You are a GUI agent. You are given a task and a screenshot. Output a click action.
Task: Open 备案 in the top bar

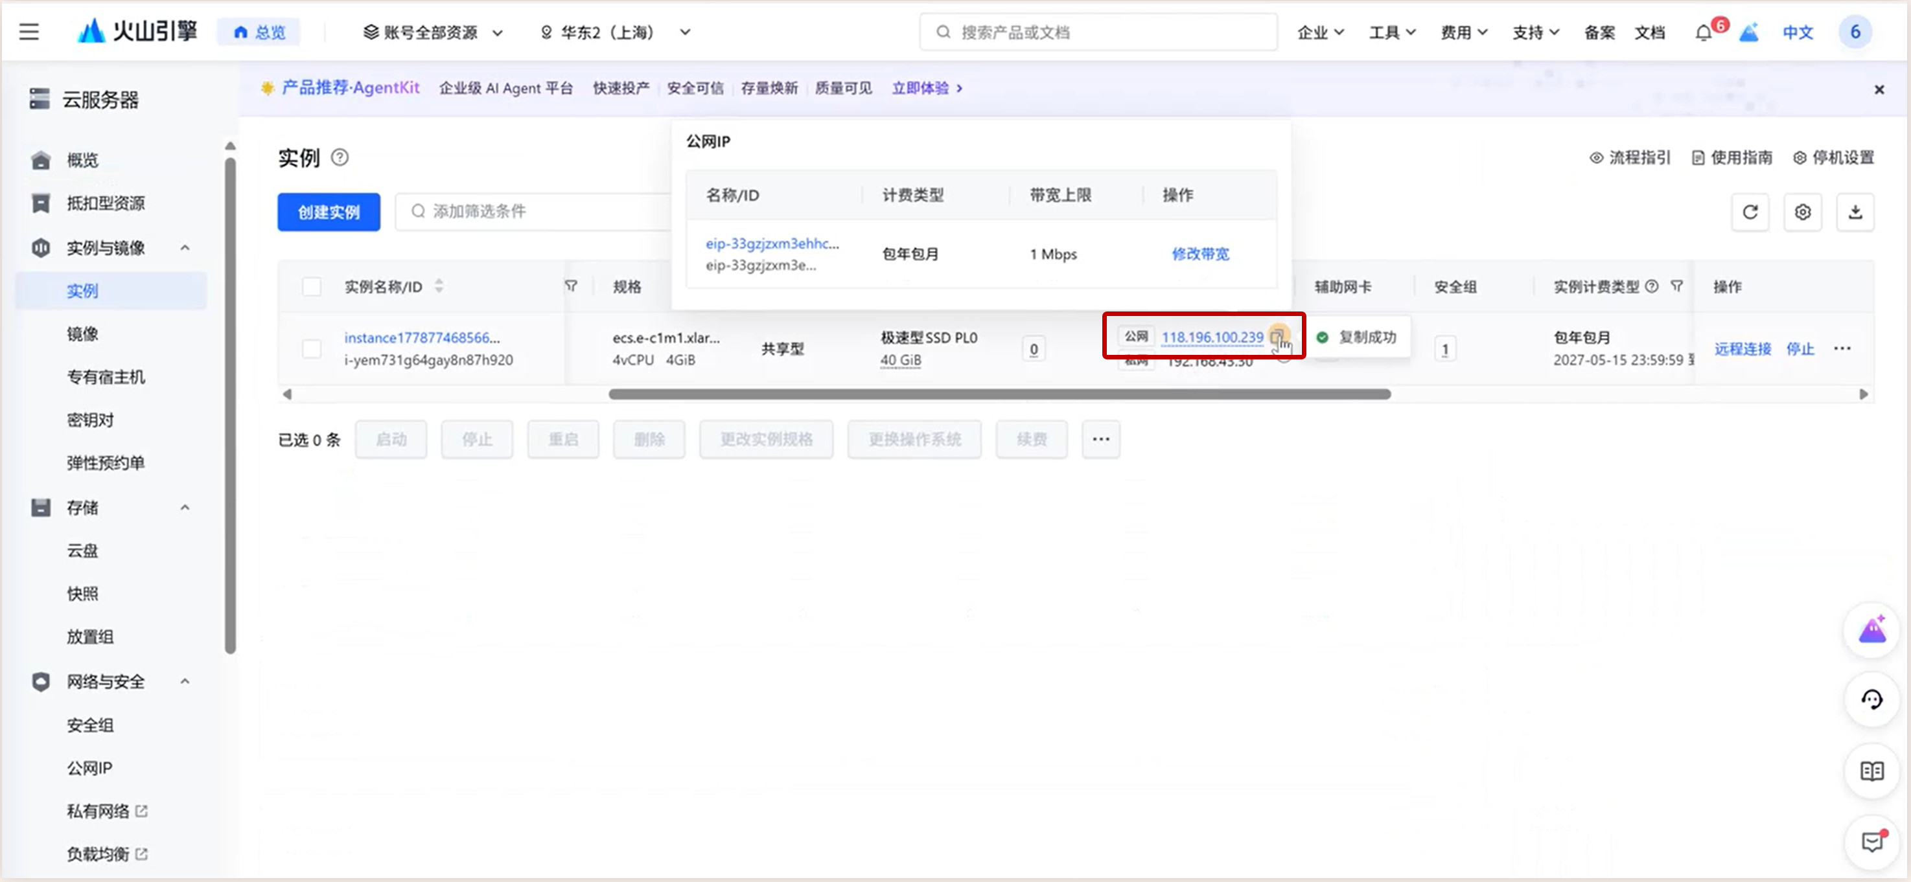click(1599, 32)
